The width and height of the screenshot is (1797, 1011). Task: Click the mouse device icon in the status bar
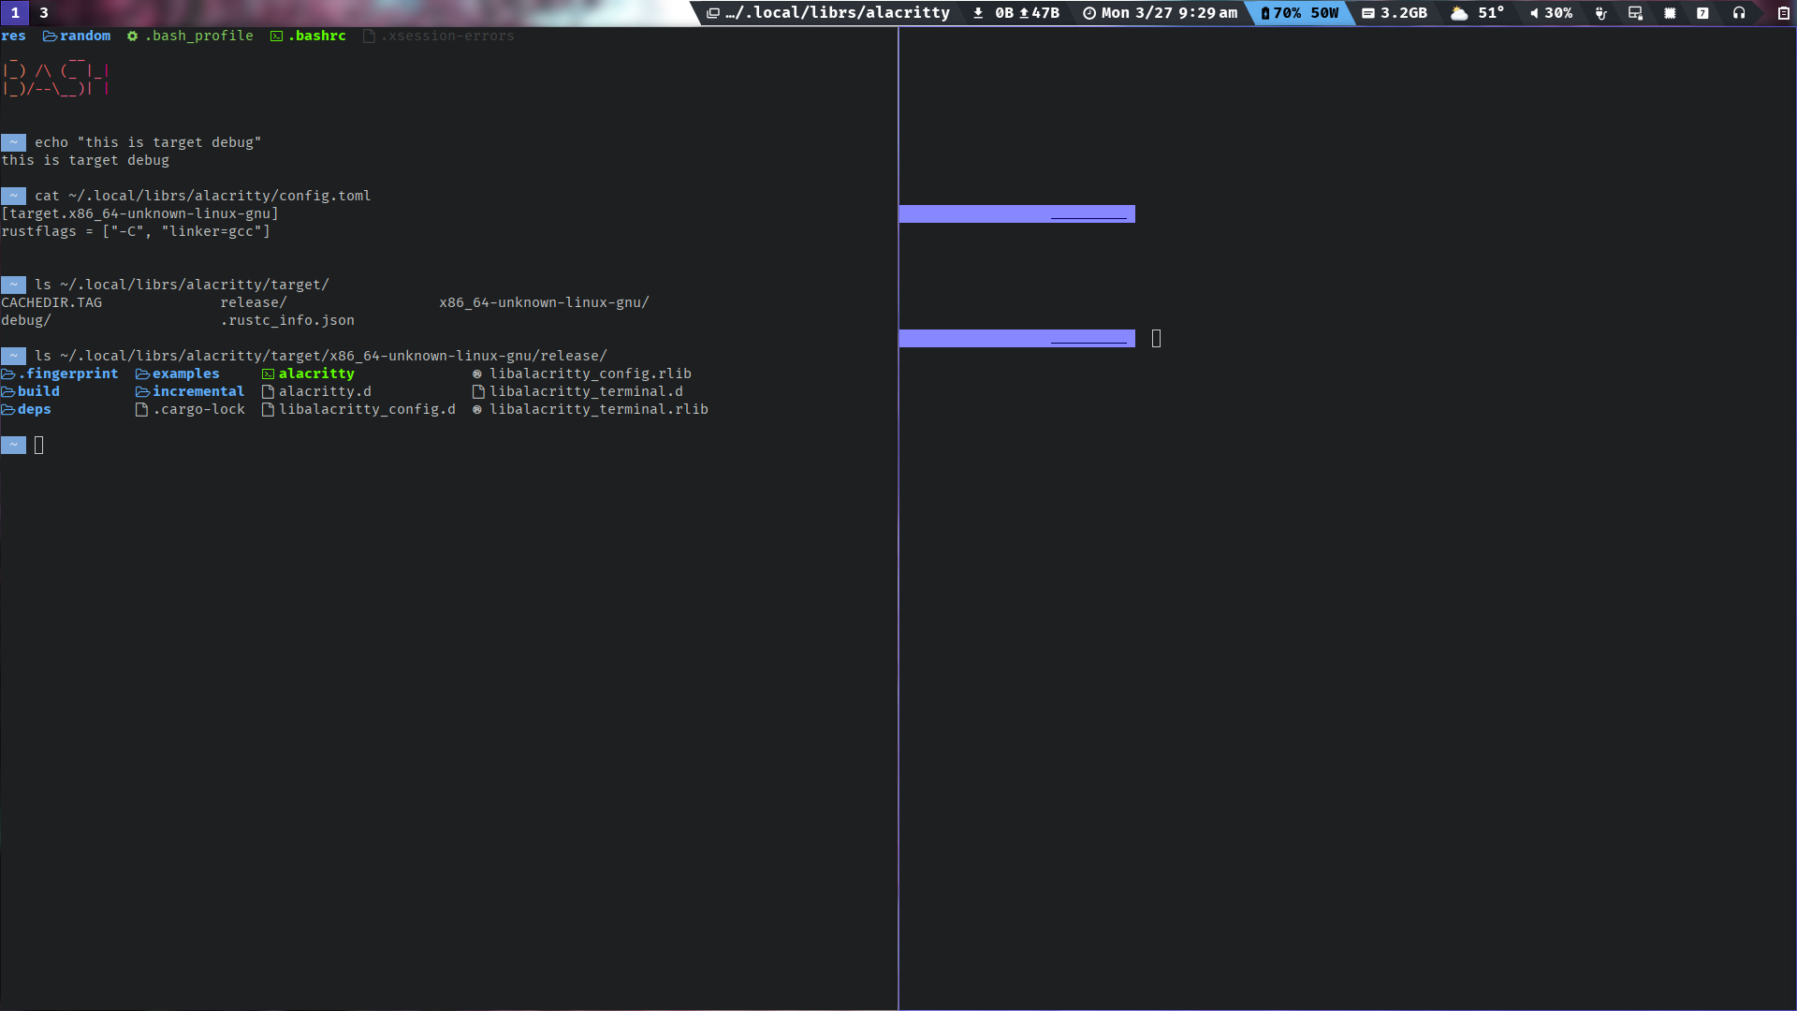(x=1601, y=13)
